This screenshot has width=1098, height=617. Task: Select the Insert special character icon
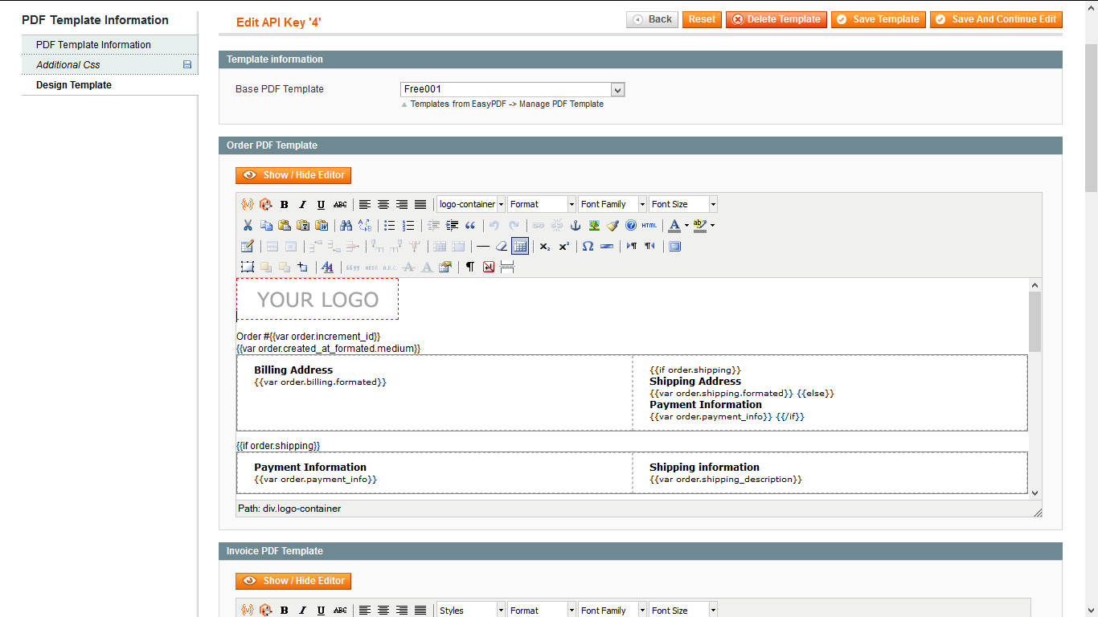click(587, 247)
